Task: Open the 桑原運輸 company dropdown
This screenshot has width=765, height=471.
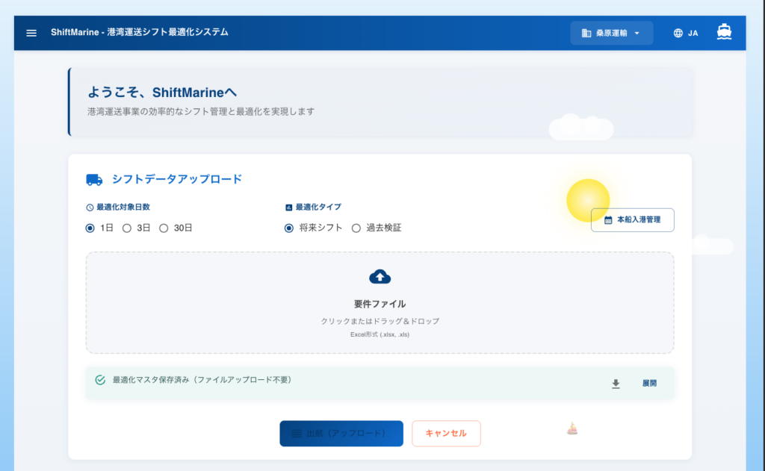Action: [612, 32]
